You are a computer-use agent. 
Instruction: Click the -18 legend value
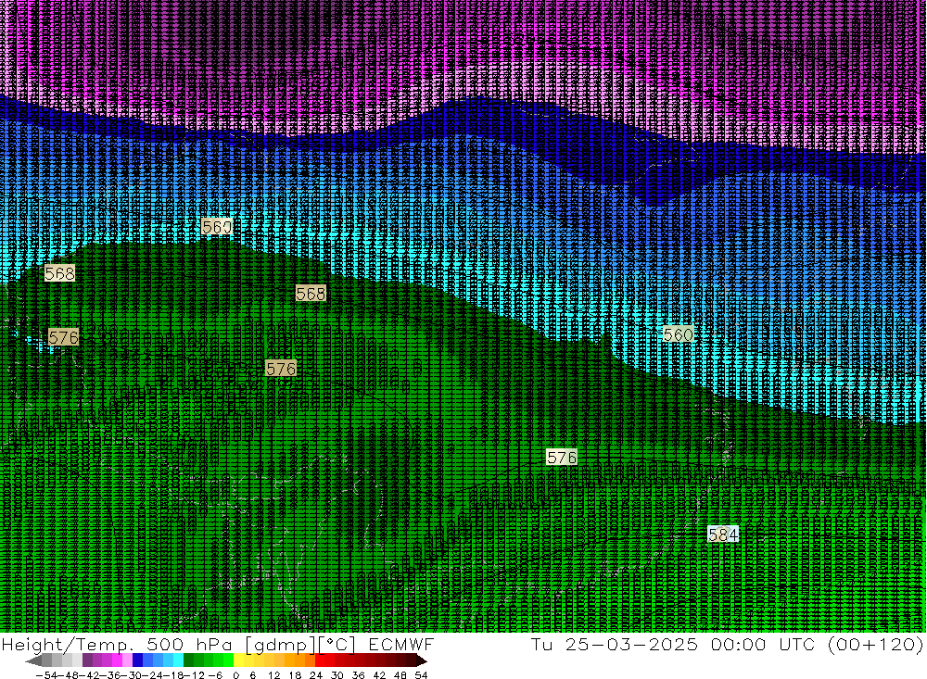tap(173, 675)
